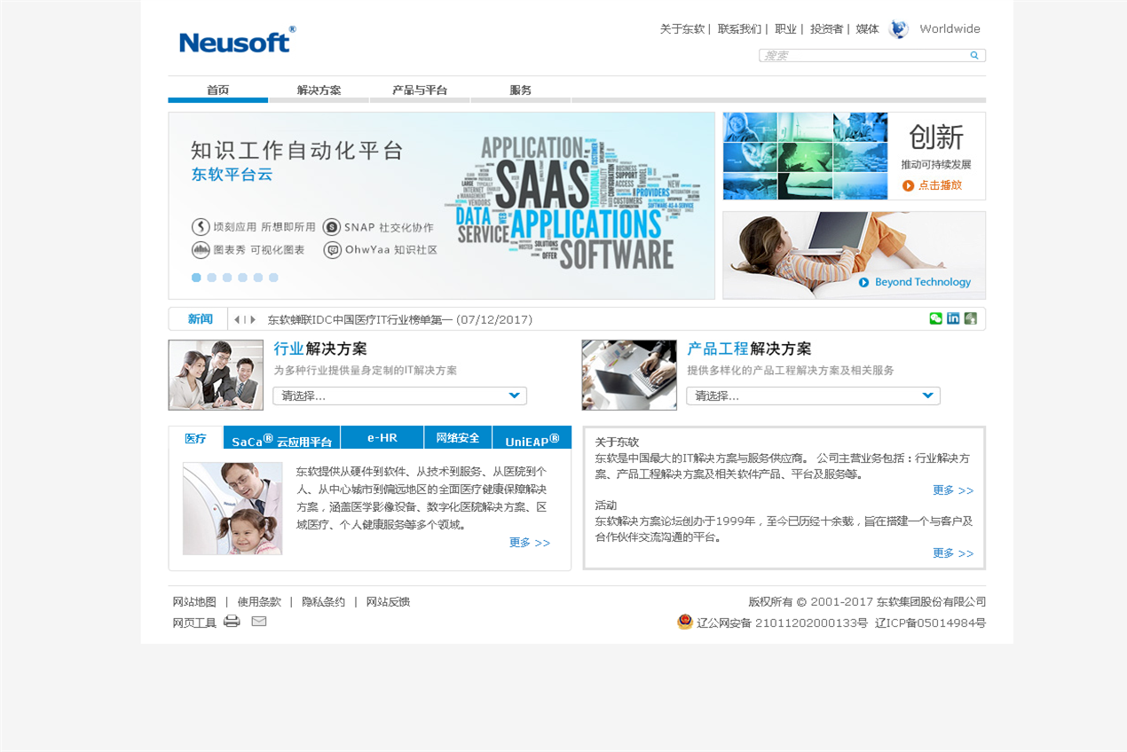This screenshot has height=752, width=1127.
Task: Open news headline 东软蝉联IDC中国医疗IT行业榜单第一
Action: point(400,319)
